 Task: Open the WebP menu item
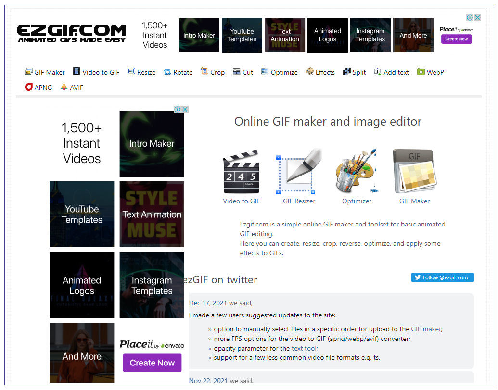point(430,72)
